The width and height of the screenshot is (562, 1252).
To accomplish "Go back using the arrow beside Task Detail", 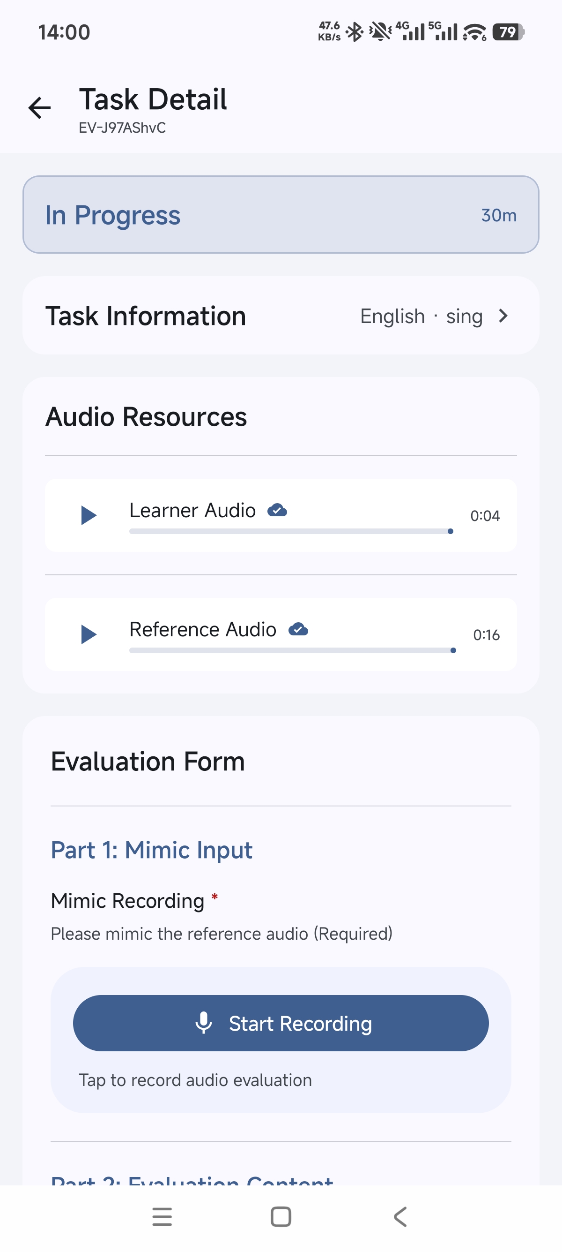I will (x=40, y=107).
